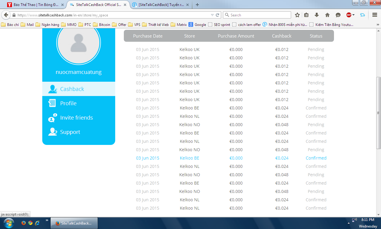Focus the URL address field

pos(113,15)
